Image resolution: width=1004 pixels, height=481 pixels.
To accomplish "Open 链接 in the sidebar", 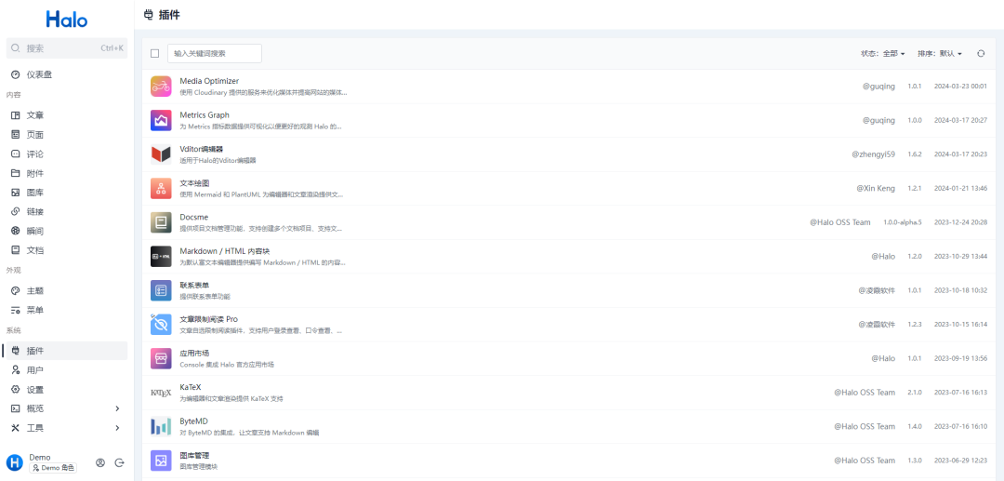I will coord(67,211).
